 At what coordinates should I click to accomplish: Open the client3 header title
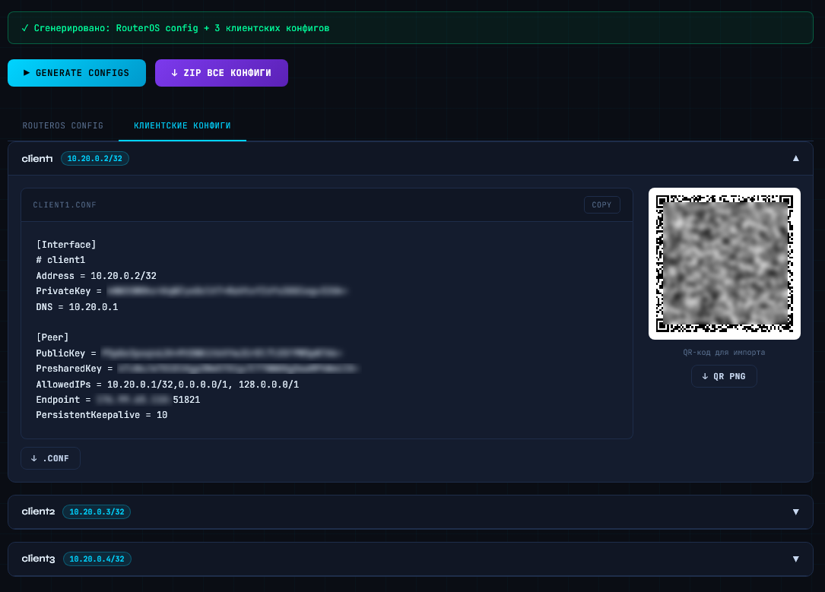click(x=38, y=559)
